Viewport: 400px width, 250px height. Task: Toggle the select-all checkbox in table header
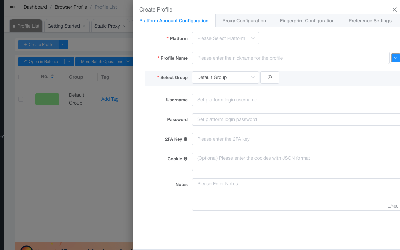click(x=21, y=77)
